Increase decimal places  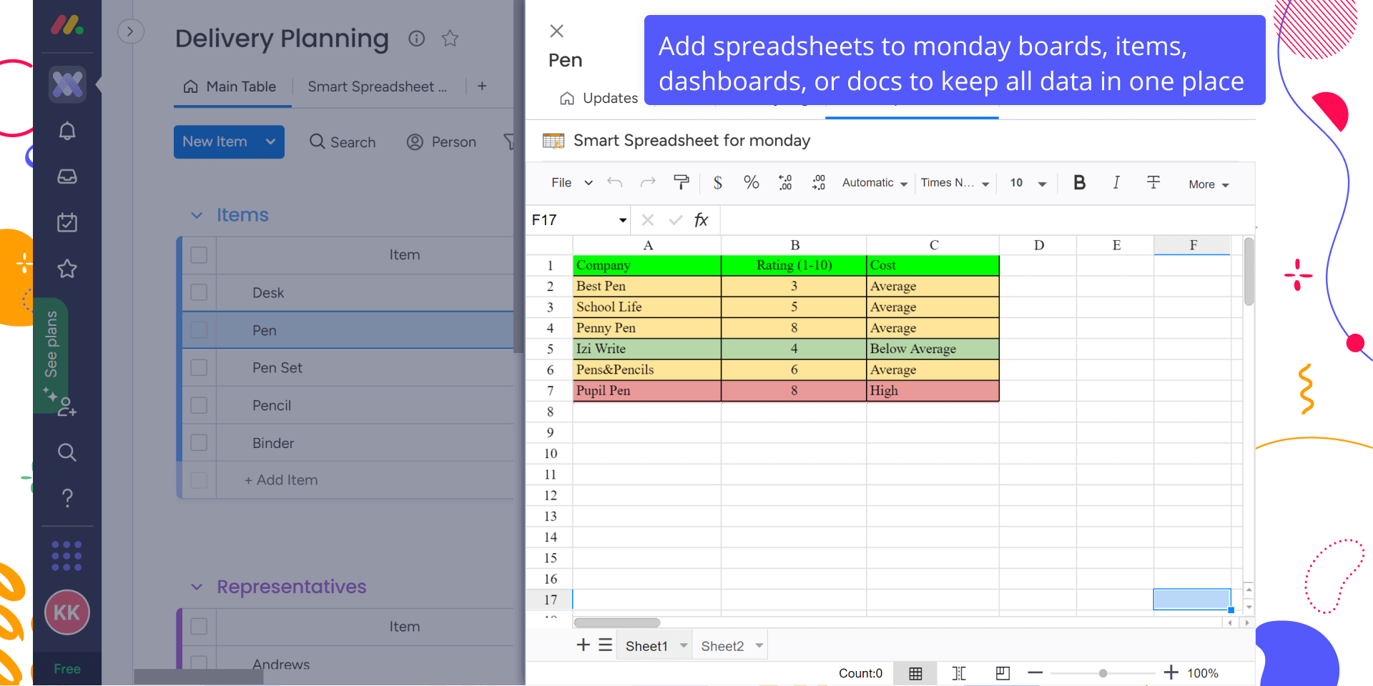(x=819, y=182)
